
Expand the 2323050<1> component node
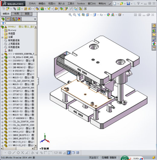coord(2,61)
